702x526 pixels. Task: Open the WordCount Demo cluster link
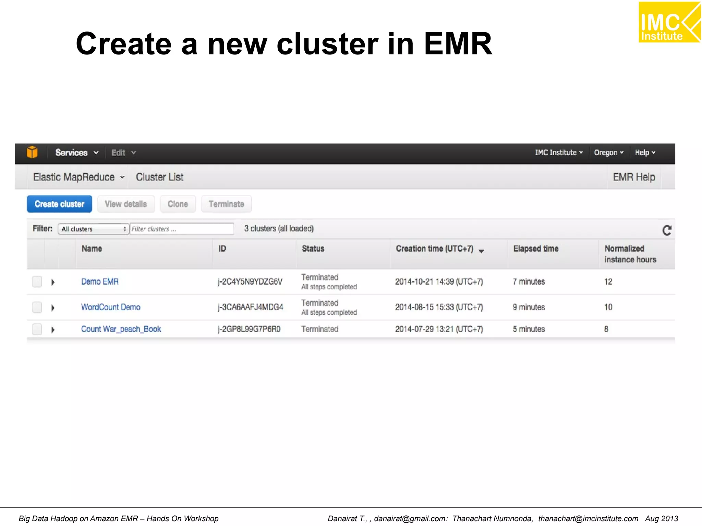pyautogui.click(x=111, y=307)
